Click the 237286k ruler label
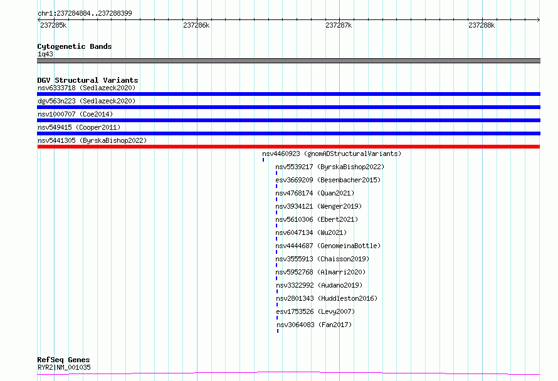This screenshot has width=558, height=381. [196, 25]
